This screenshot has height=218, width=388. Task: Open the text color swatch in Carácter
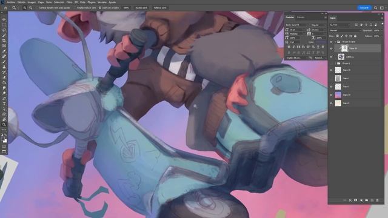point(321,42)
